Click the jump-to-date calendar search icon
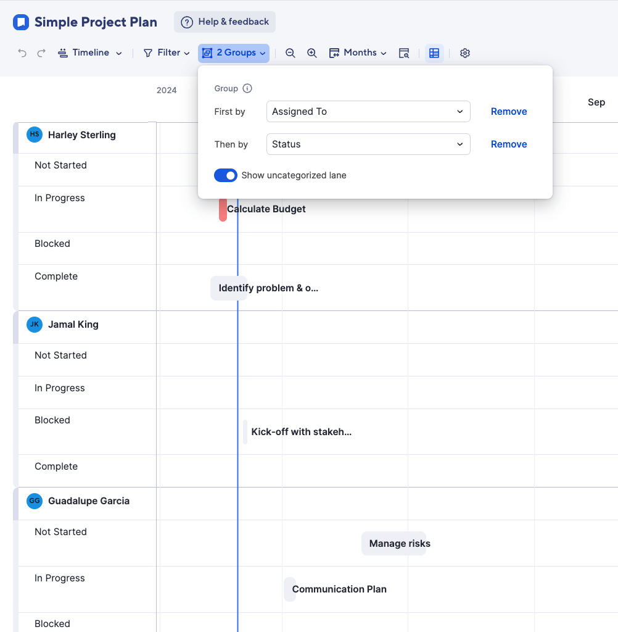The height and width of the screenshot is (632, 618). pyautogui.click(x=404, y=53)
